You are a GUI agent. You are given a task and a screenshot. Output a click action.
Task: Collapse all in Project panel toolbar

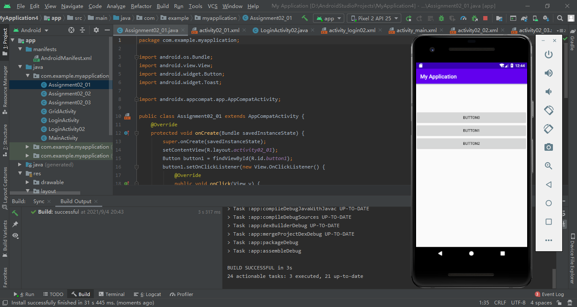point(82,30)
